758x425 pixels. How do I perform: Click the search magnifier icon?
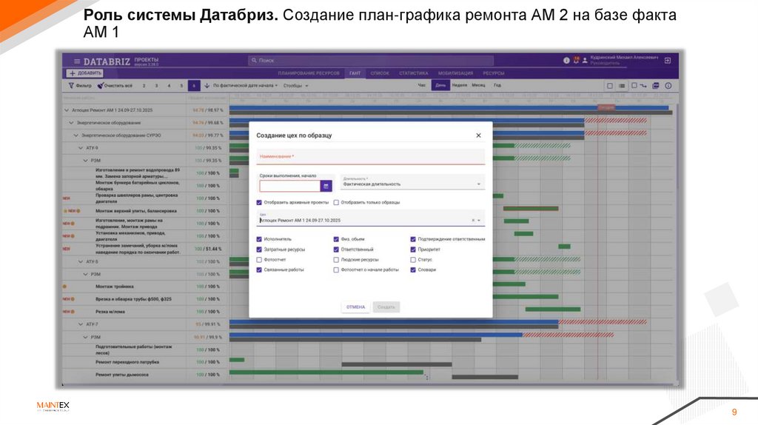(x=254, y=61)
